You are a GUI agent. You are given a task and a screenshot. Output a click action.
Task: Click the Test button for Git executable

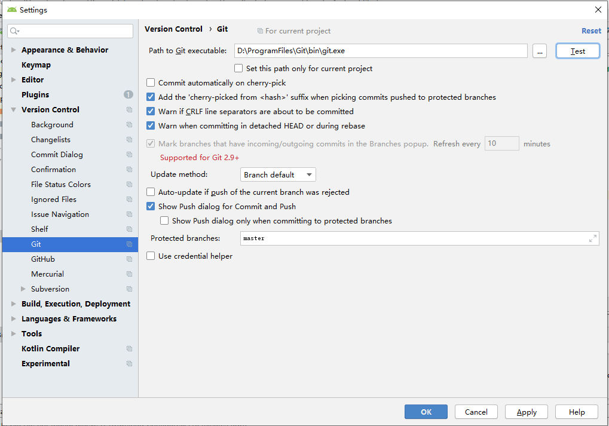coord(577,51)
